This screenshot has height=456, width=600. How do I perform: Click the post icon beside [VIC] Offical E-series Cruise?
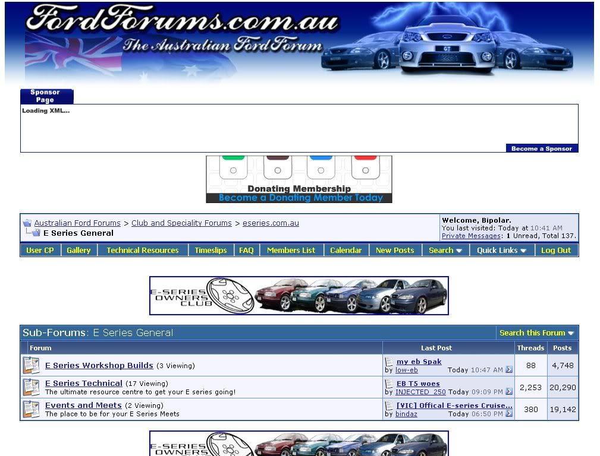coord(389,405)
